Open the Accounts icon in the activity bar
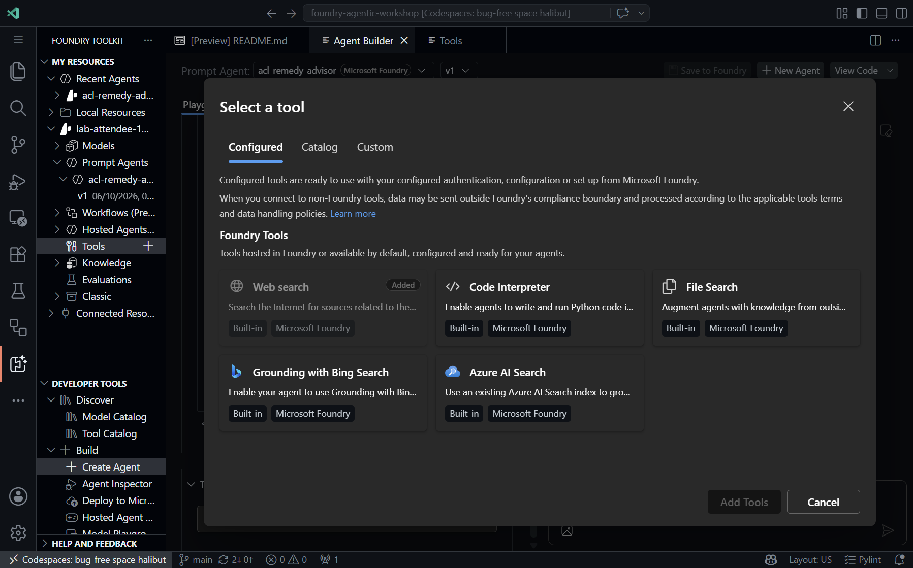The width and height of the screenshot is (913, 568). [18, 496]
